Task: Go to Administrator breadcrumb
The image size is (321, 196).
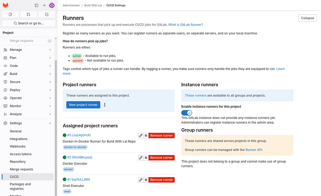Action: (x=71, y=5)
